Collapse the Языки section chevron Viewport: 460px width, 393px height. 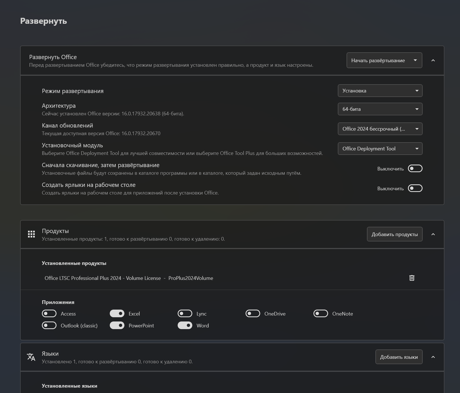[x=433, y=357]
